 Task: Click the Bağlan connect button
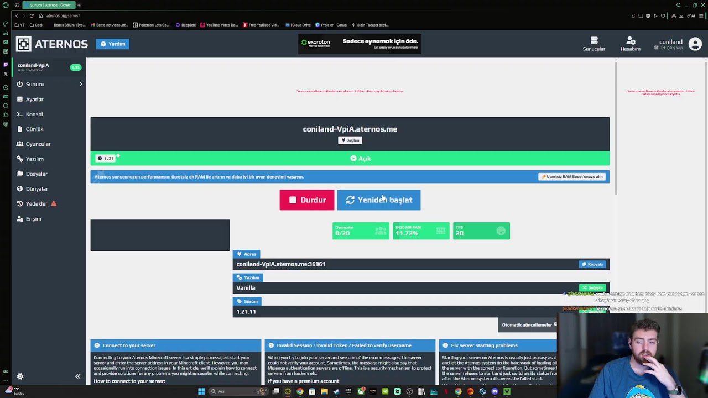pyautogui.click(x=350, y=140)
